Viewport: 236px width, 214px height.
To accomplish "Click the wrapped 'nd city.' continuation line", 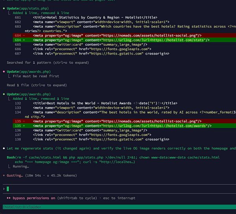I will (x=35, y=117).
